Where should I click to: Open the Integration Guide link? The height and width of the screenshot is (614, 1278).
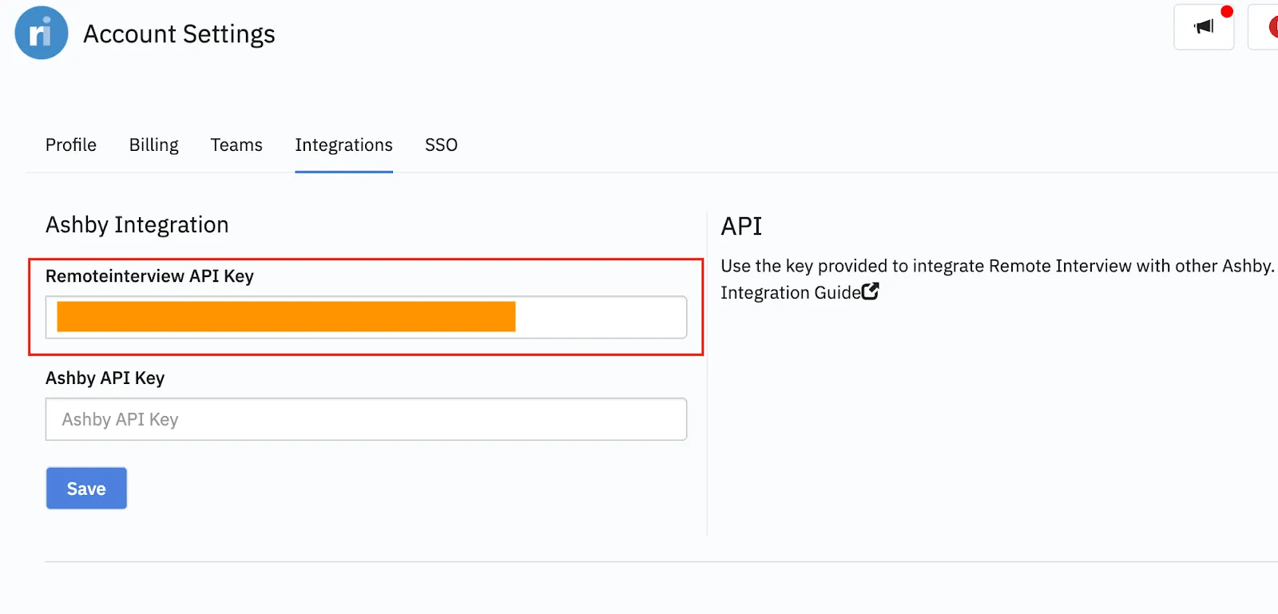pos(791,292)
